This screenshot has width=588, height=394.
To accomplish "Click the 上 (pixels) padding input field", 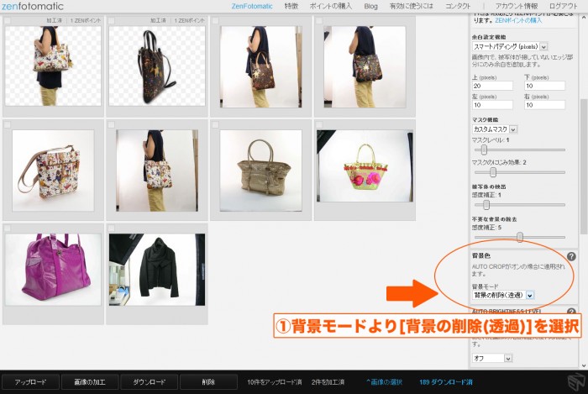I will (493, 86).
